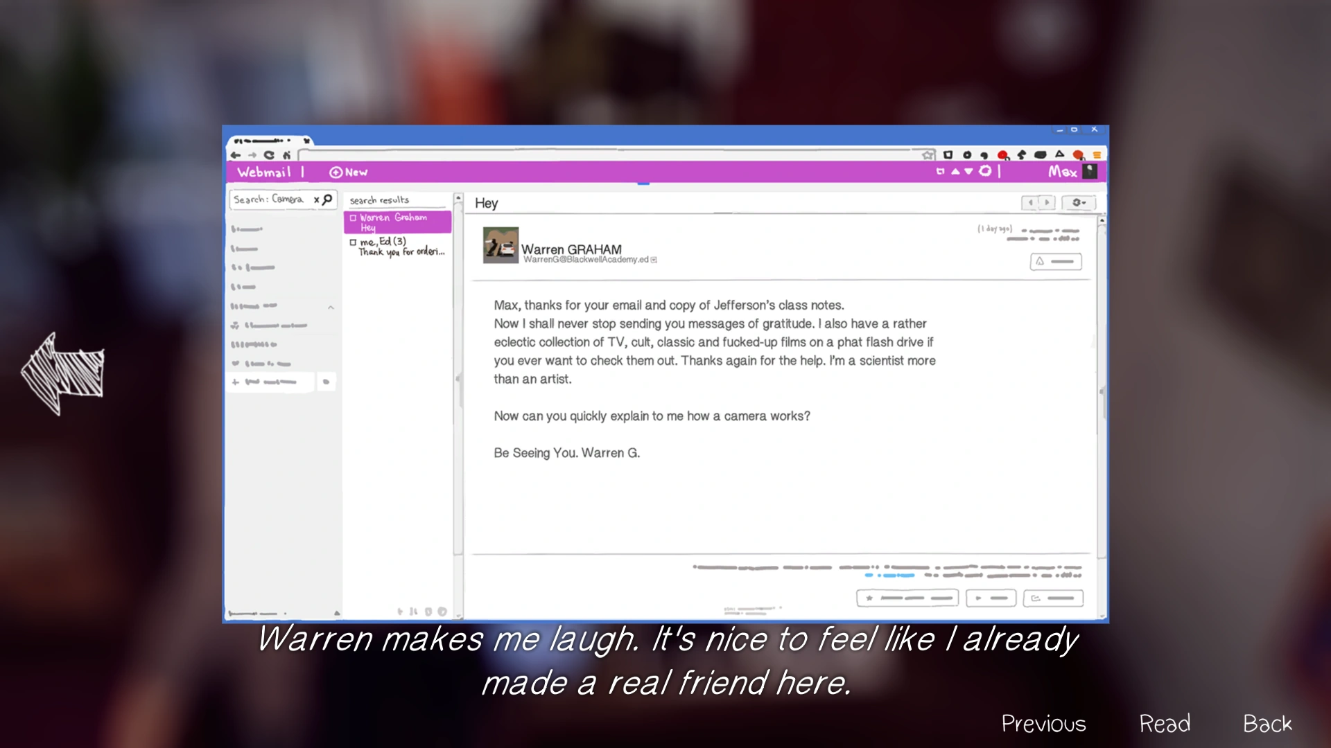Open the orange hamburger browser menu

tap(1097, 155)
